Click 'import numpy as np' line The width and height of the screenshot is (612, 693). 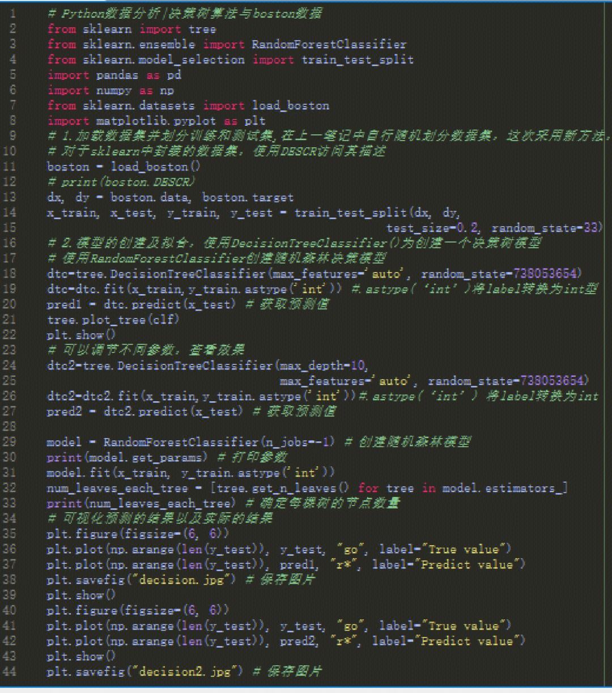point(110,90)
